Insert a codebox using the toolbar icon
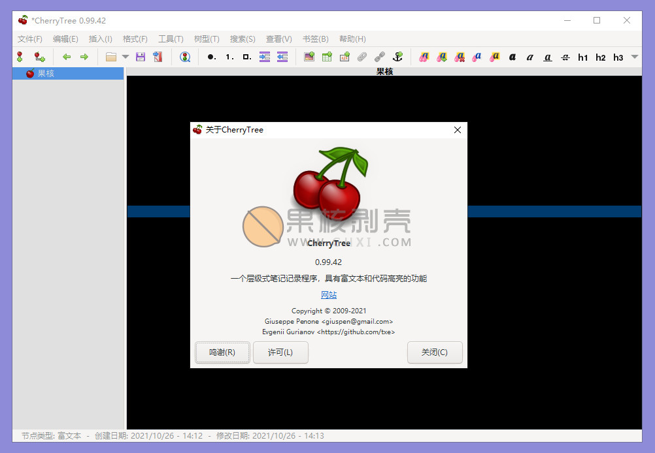This screenshot has height=453, width=655. coord(344,57)
